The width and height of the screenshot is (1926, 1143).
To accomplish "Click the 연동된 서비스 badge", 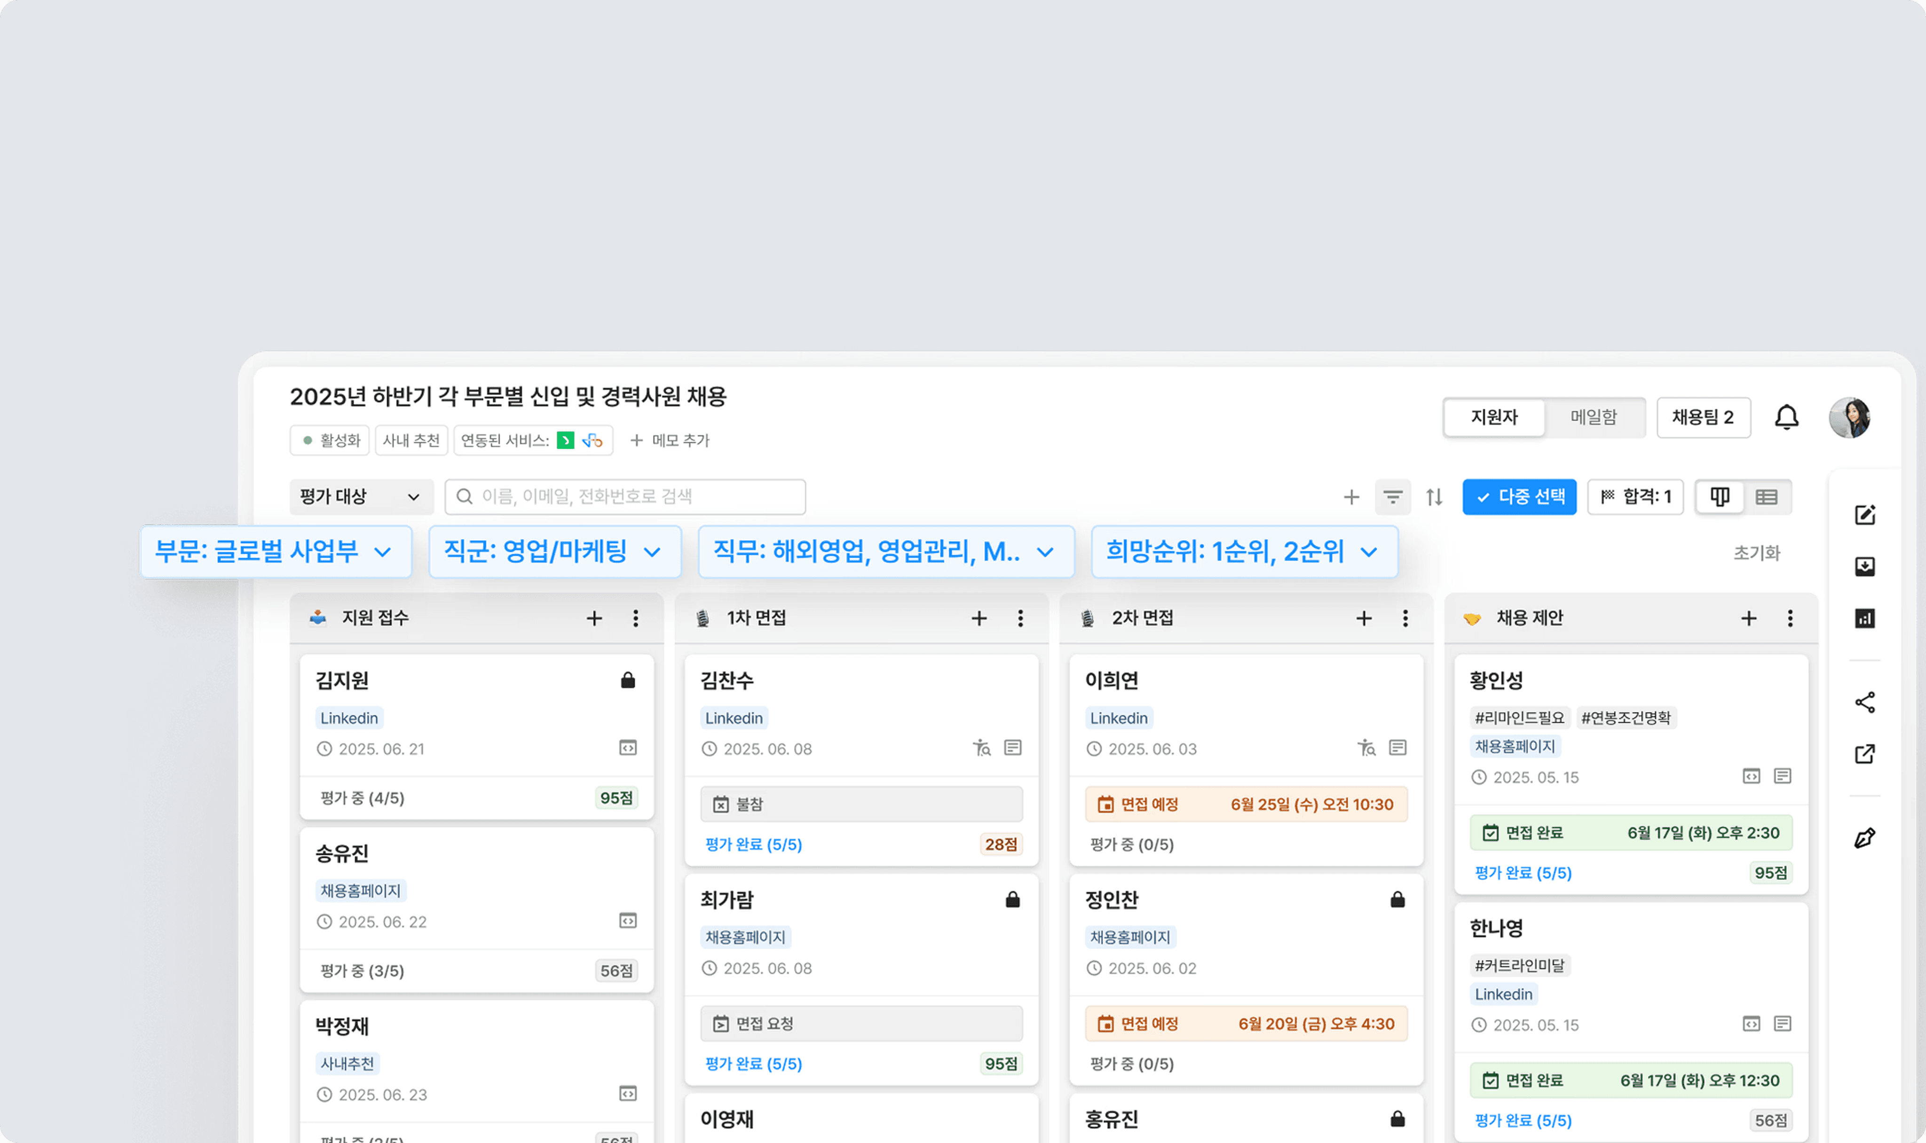I will coord(533,440).
